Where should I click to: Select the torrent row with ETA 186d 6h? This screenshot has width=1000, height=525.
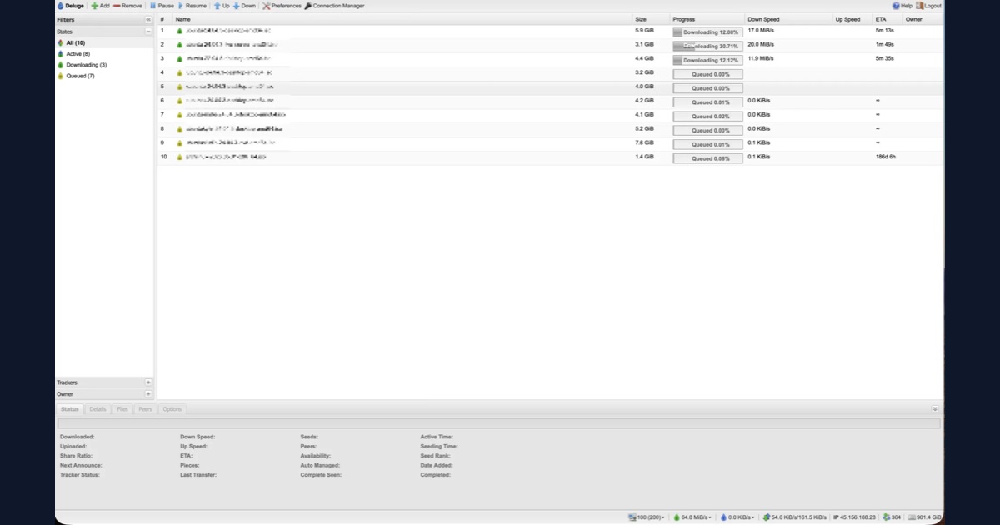(550, 157)
